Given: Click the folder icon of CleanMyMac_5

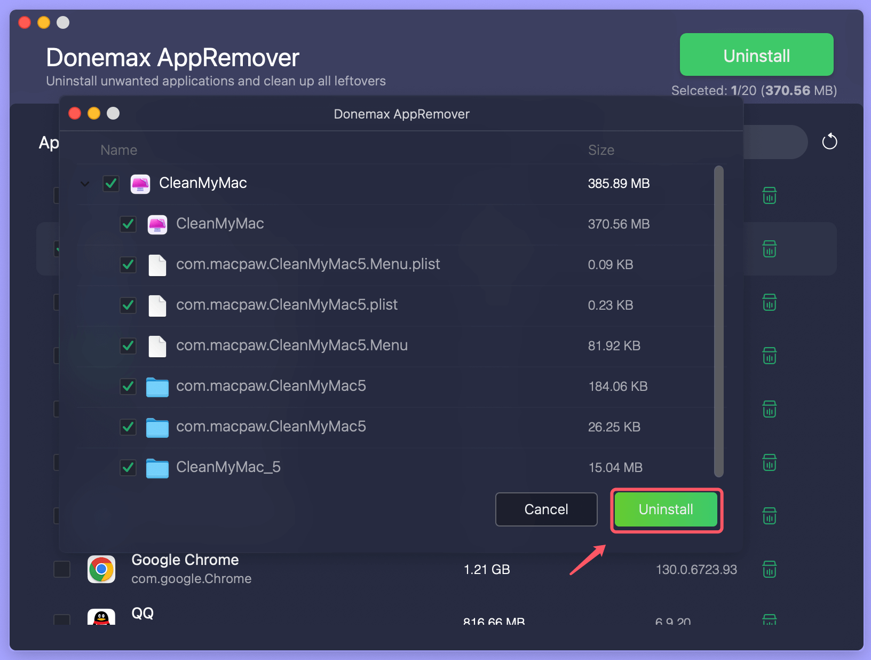Looking at the screenshot, I should coord(157,468).
